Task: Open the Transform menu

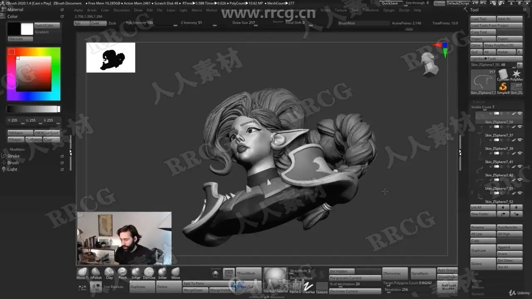Action: (370, 10)
